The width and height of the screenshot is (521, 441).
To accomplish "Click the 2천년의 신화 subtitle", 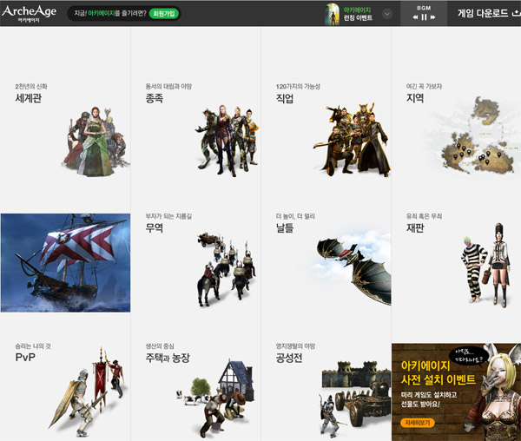I will [31, 86].
